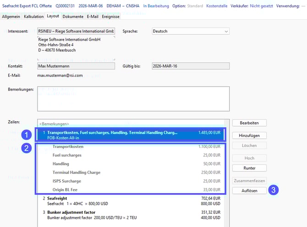
Task: Click the blue number 2 callout marker
Action: [27, 148]
